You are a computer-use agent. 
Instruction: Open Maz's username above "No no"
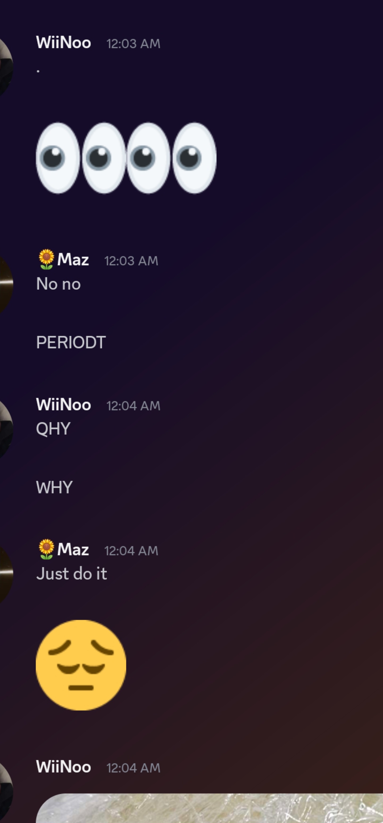pos(73,259)
